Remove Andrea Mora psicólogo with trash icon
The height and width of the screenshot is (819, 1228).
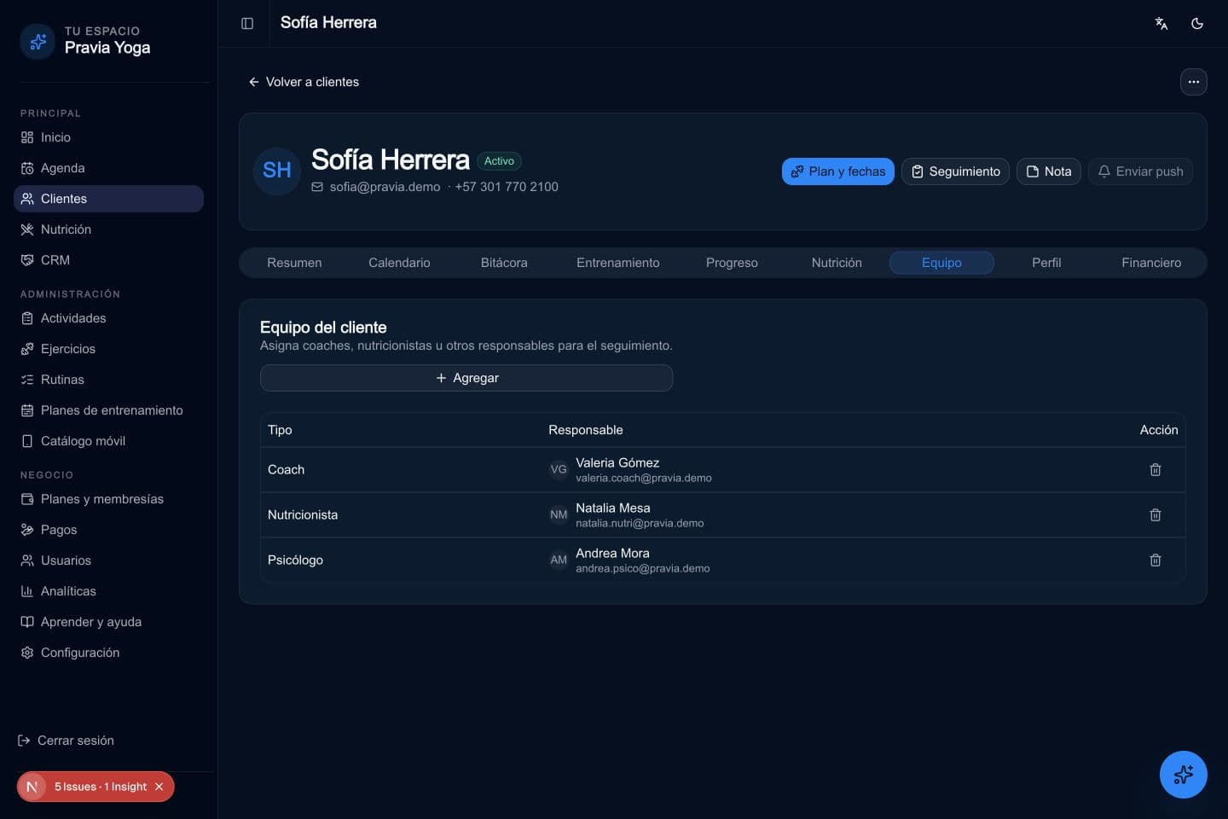coord(1155,561)
